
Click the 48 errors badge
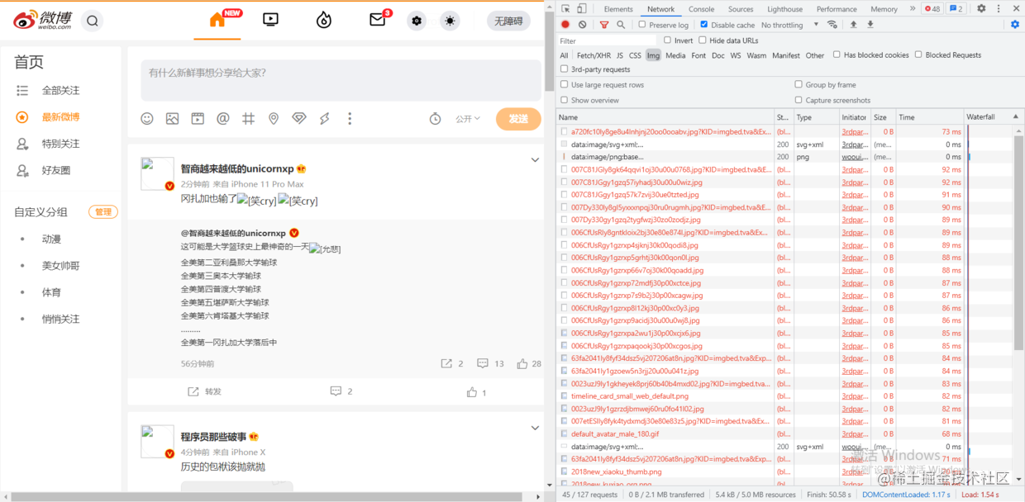pos(932,9)
